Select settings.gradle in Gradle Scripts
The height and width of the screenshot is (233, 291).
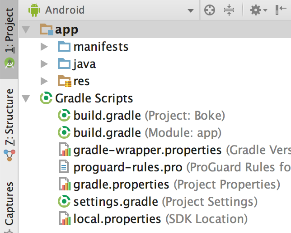pos(116,201)
